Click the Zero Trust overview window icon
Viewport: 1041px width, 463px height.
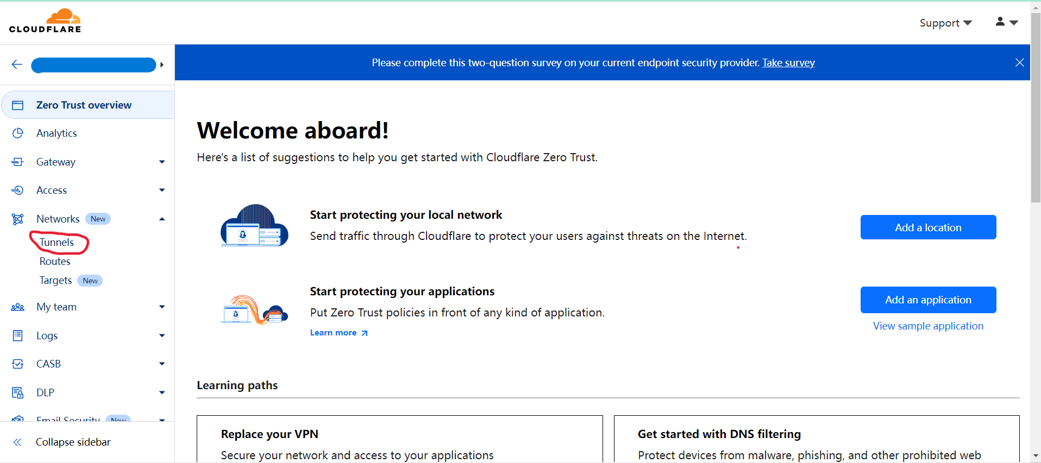tap(18, 105)
